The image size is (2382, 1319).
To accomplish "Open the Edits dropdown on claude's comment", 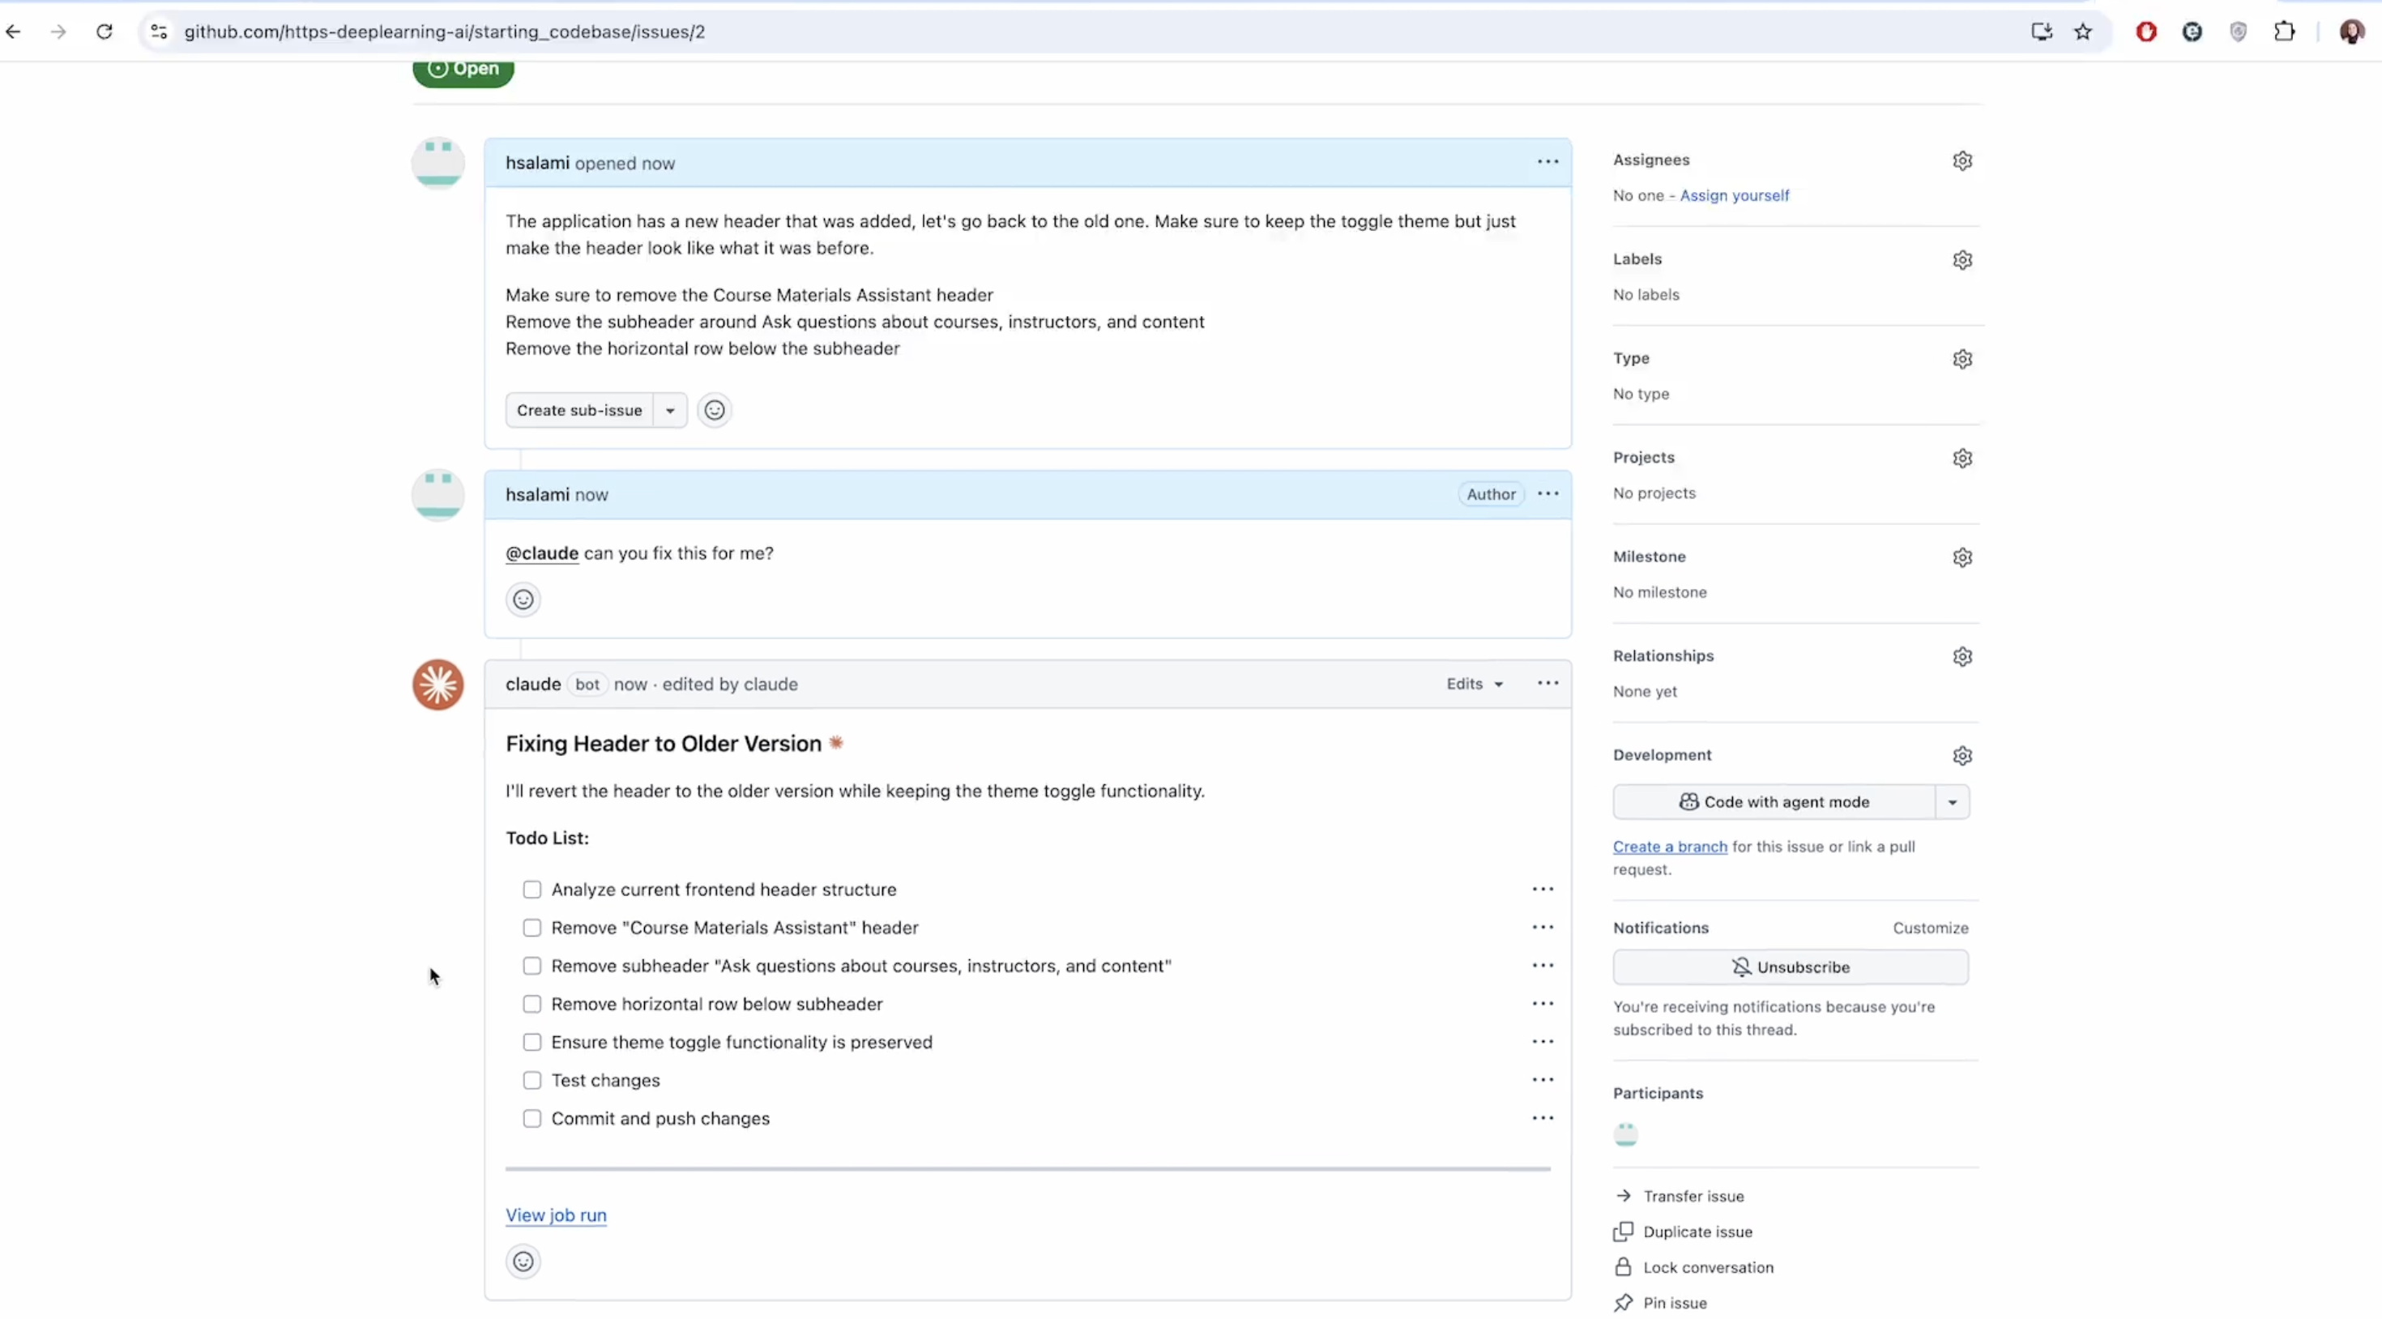I will tap(1475, 685).
